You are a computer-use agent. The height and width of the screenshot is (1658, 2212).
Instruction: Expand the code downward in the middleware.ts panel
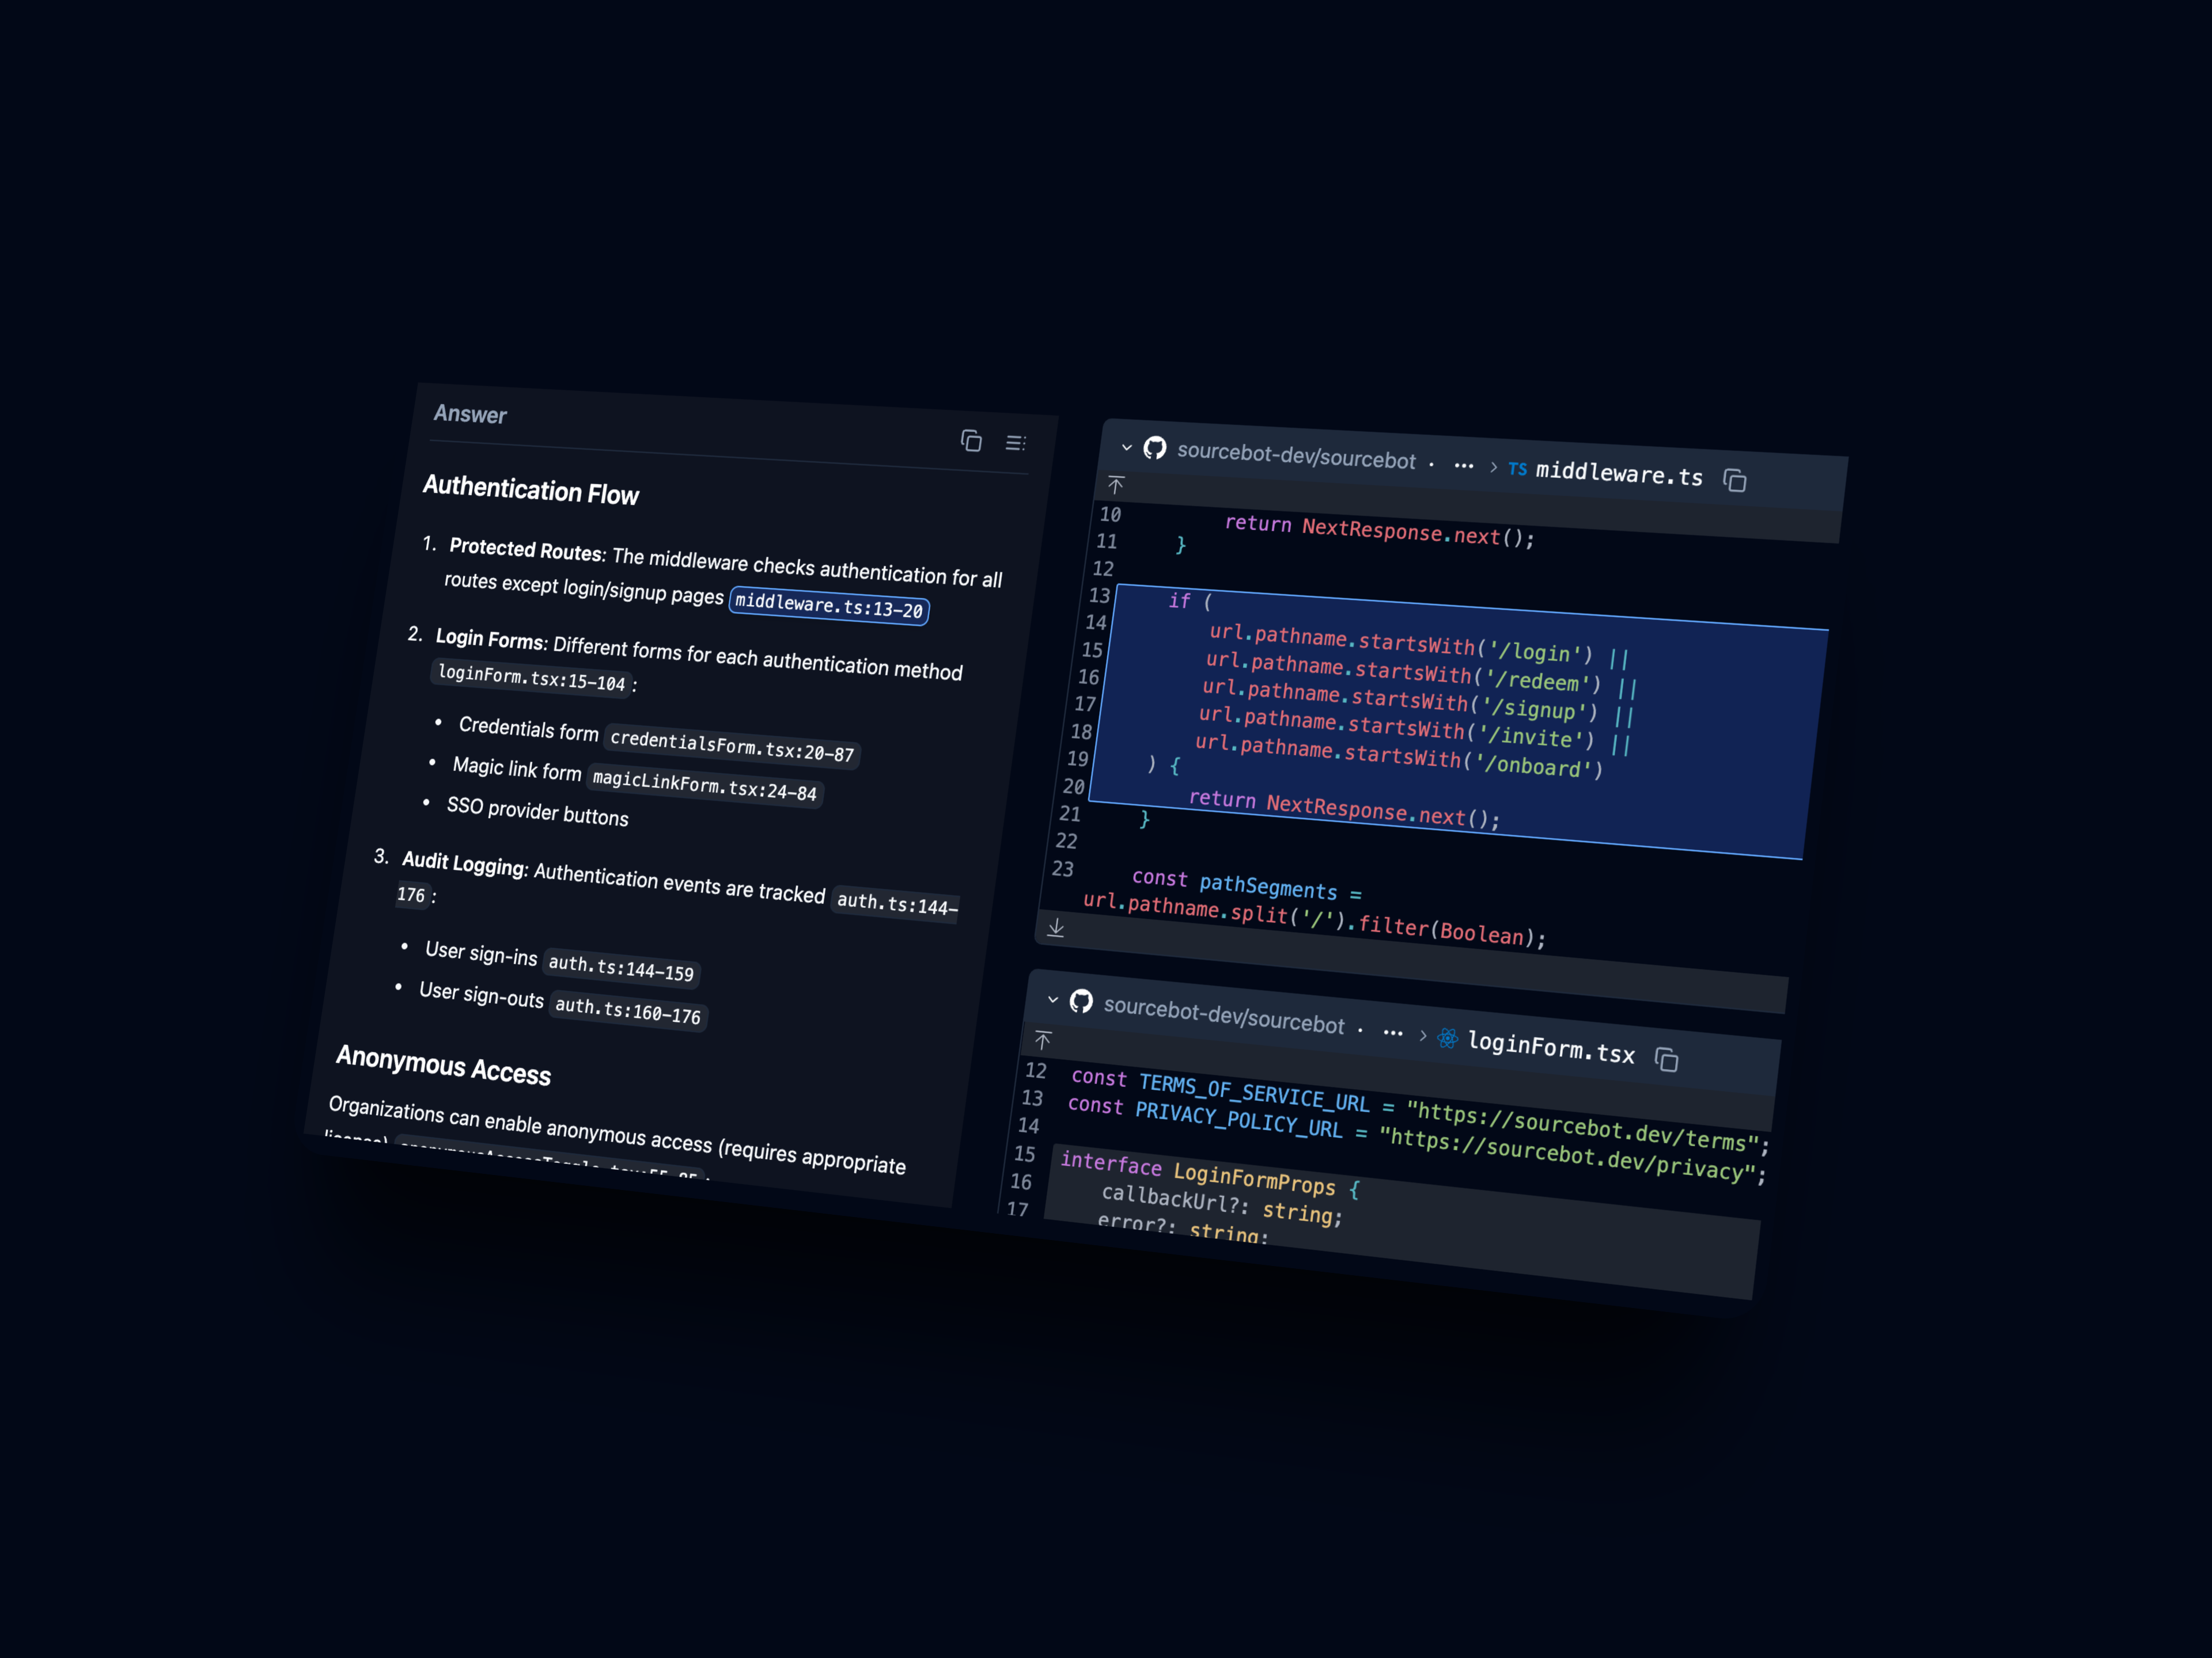1056,927
